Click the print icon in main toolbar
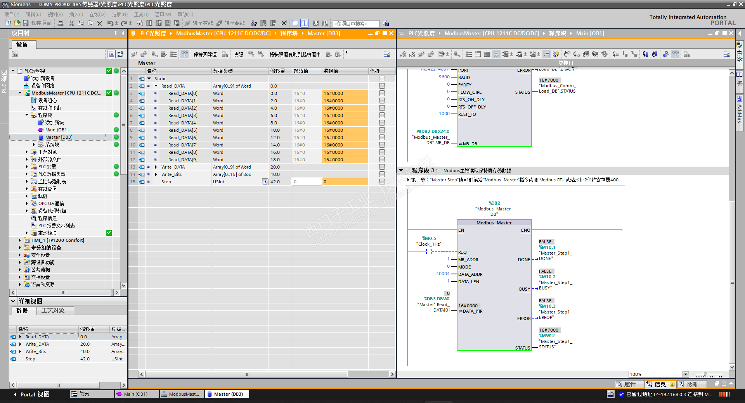This screenshot has width=745, height=403. (x=61, y=23)
